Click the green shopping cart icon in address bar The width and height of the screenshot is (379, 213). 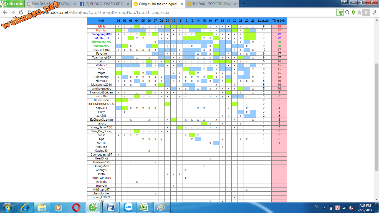coord(340,12)
